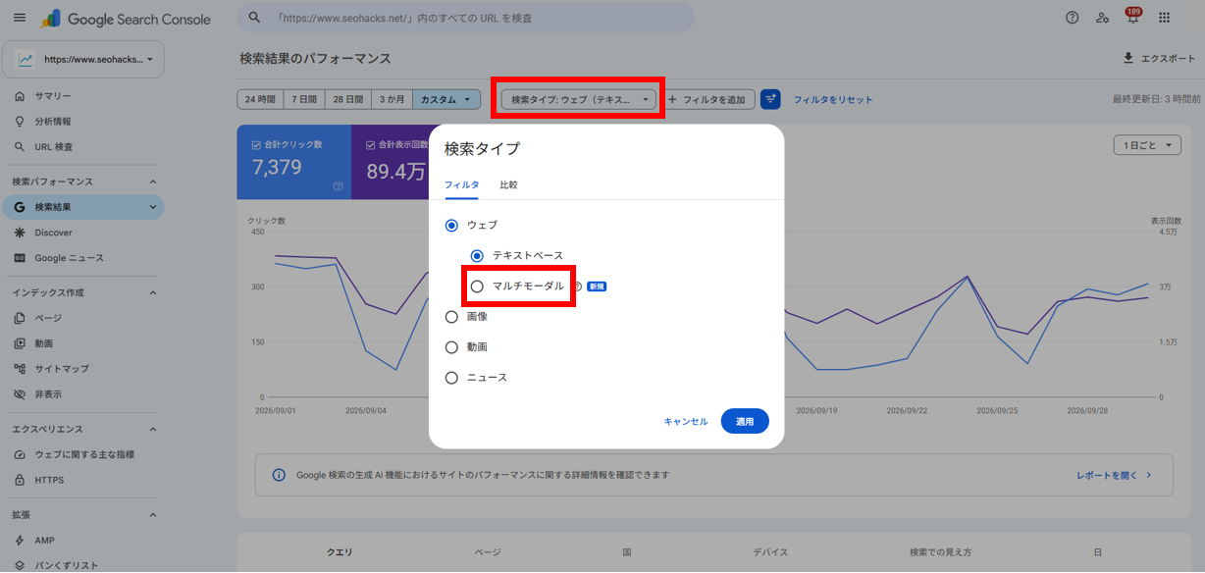Click help icon beside マルチモーダル option
The height and width of the screenshot is (573, 1205).
click(578, 286)
